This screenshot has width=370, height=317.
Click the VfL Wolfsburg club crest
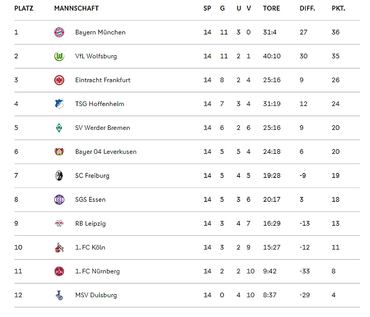coord(59,56)
